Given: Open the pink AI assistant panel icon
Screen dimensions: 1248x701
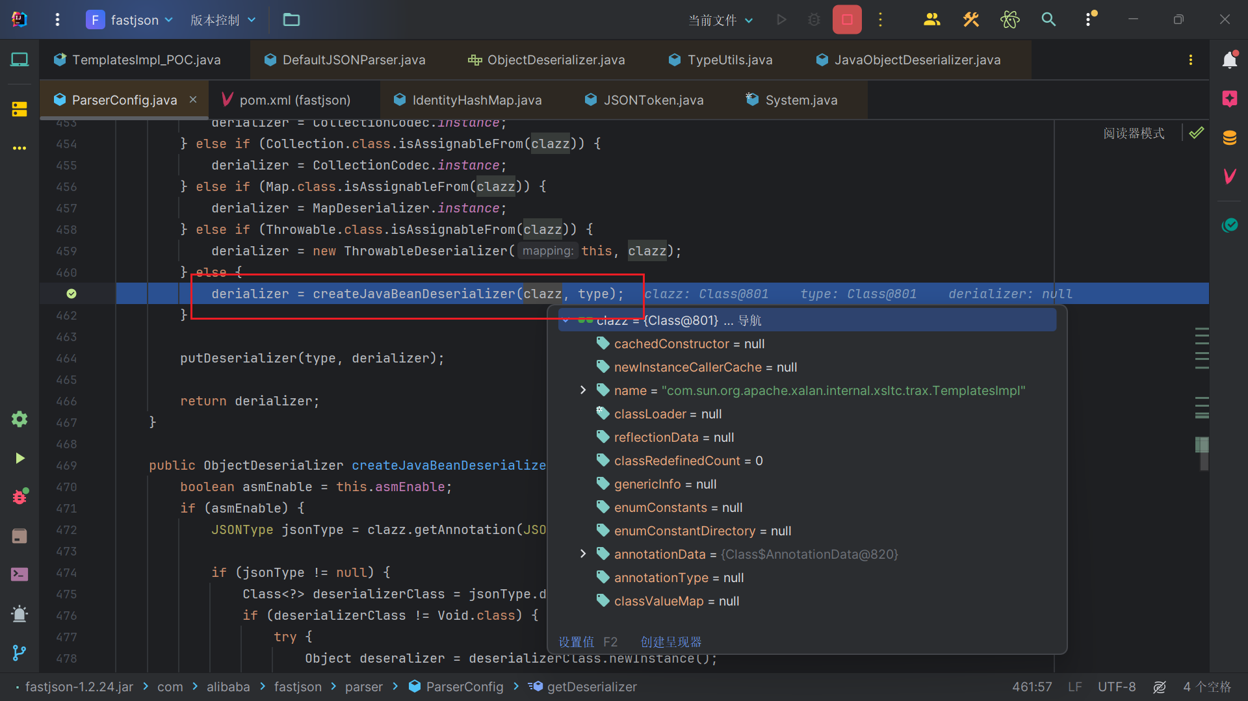Looking at the screenshot, I should [x=1230, y=99].
